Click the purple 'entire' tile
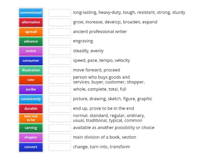The height and width of the screenshot is (160, 214). pos(31,51)
